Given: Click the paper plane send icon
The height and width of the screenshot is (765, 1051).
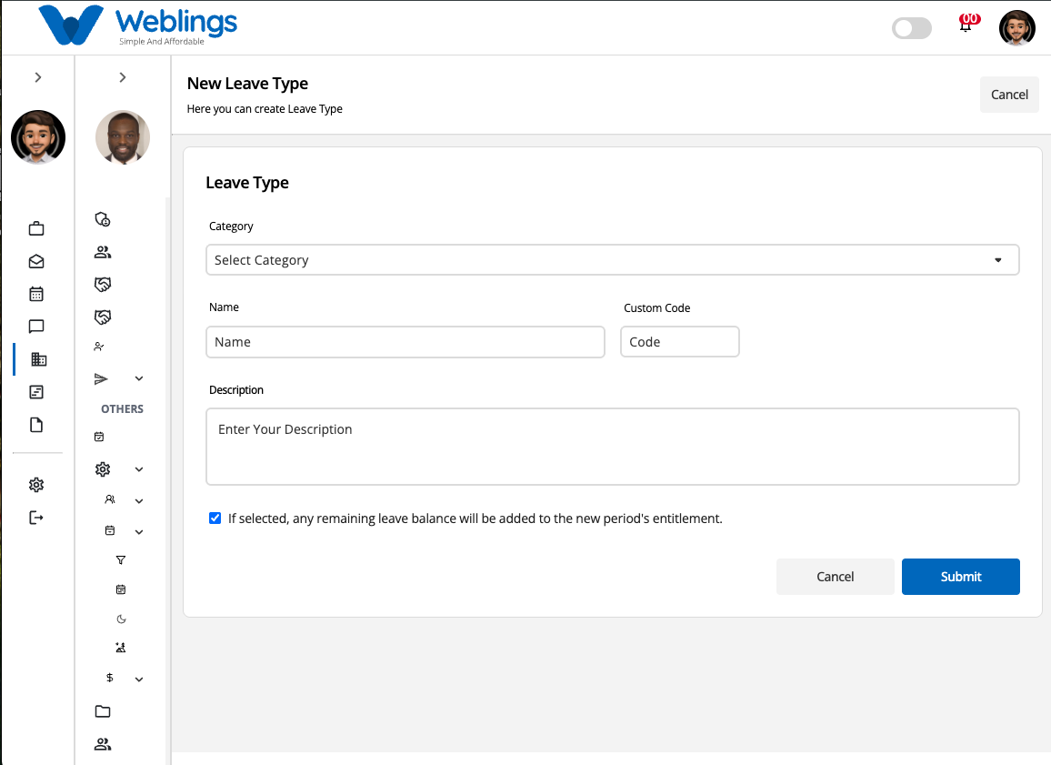Looking at the screenshot, I should coord(101,378).
